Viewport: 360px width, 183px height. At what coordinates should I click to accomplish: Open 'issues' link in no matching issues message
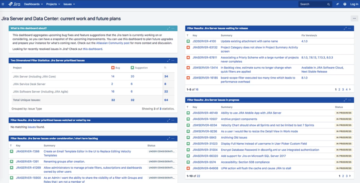click(x=32, y=127)
